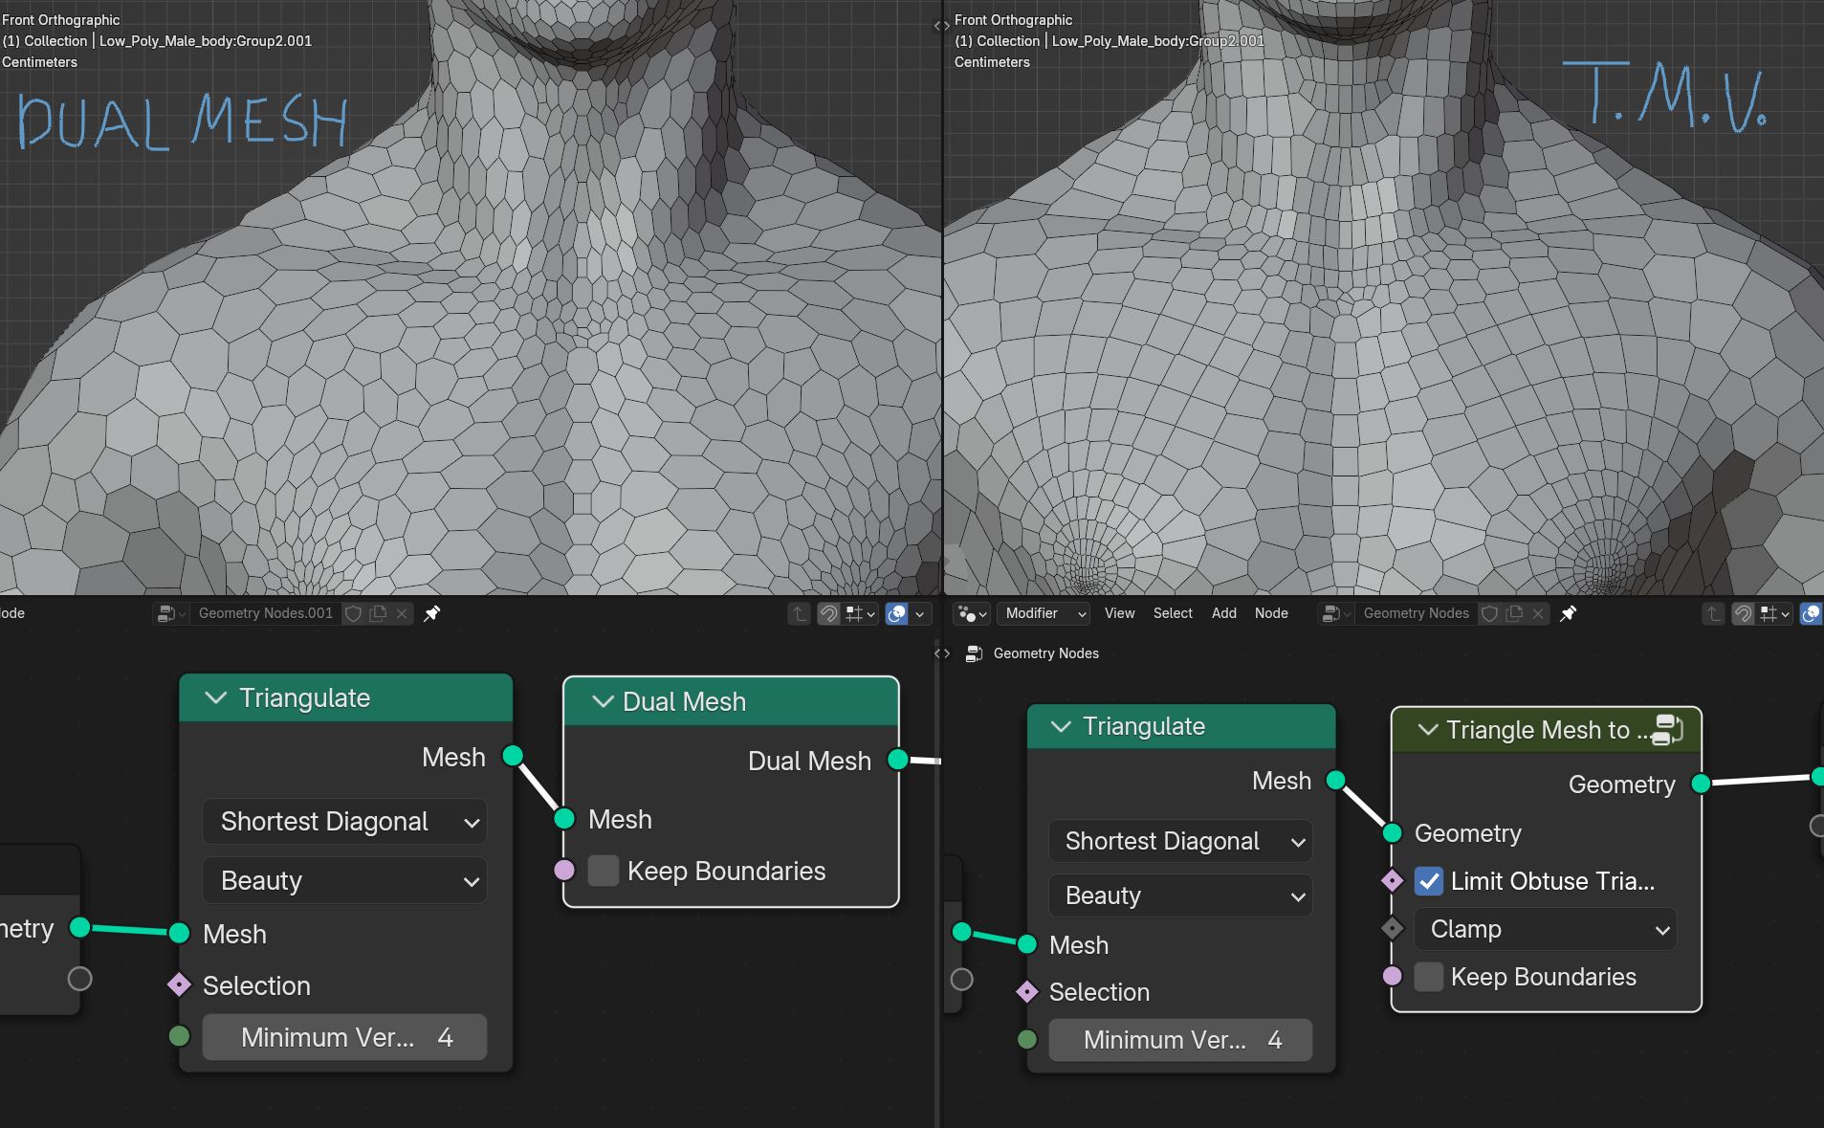
Task: Open the Node menu
Action: (1271, 613)
